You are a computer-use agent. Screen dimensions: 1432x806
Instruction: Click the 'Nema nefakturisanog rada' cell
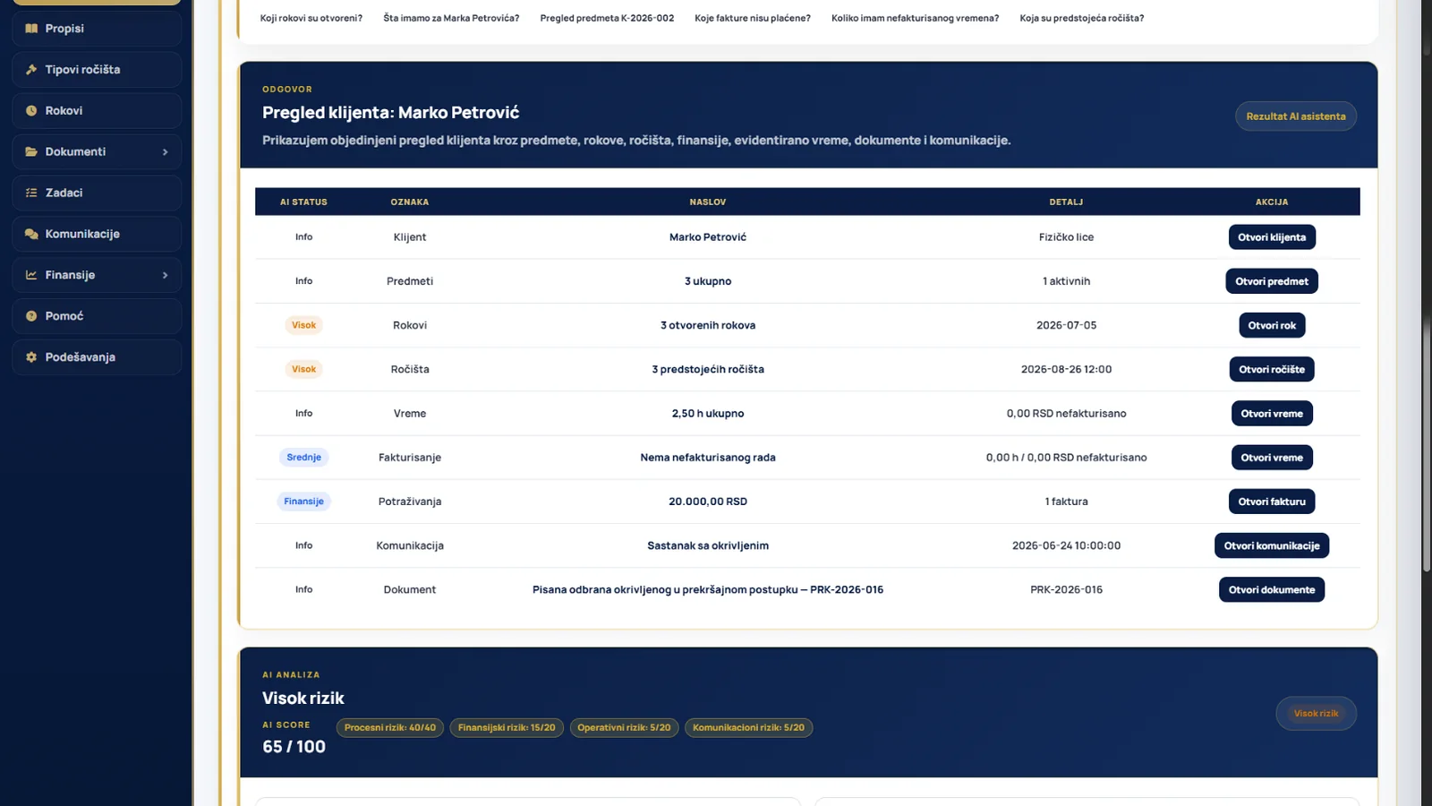[708, 458]
